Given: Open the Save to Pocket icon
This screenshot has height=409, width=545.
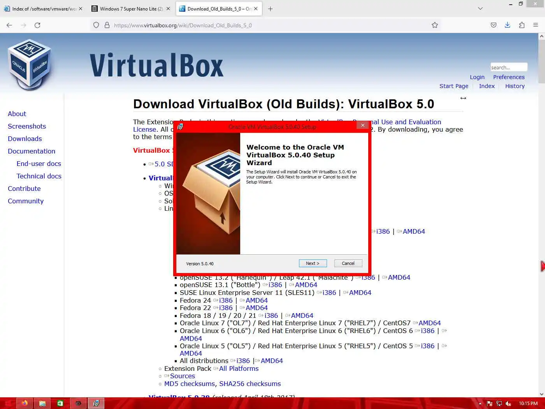Looking at the screenshot, I should pos(494,25).
